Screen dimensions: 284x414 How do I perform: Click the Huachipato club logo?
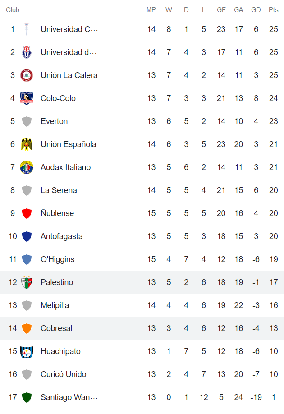[27, 351]
